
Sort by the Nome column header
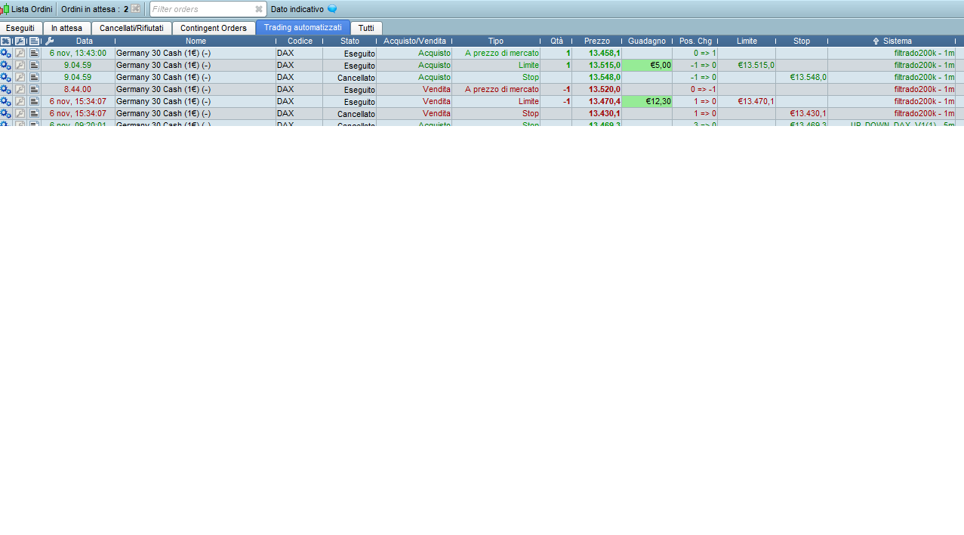pyautogui.click(x=196, y=42)
